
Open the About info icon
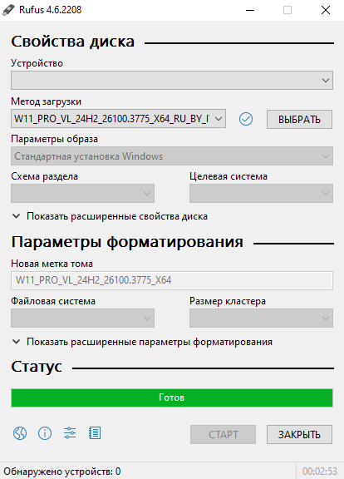click(x=45, y=433)
